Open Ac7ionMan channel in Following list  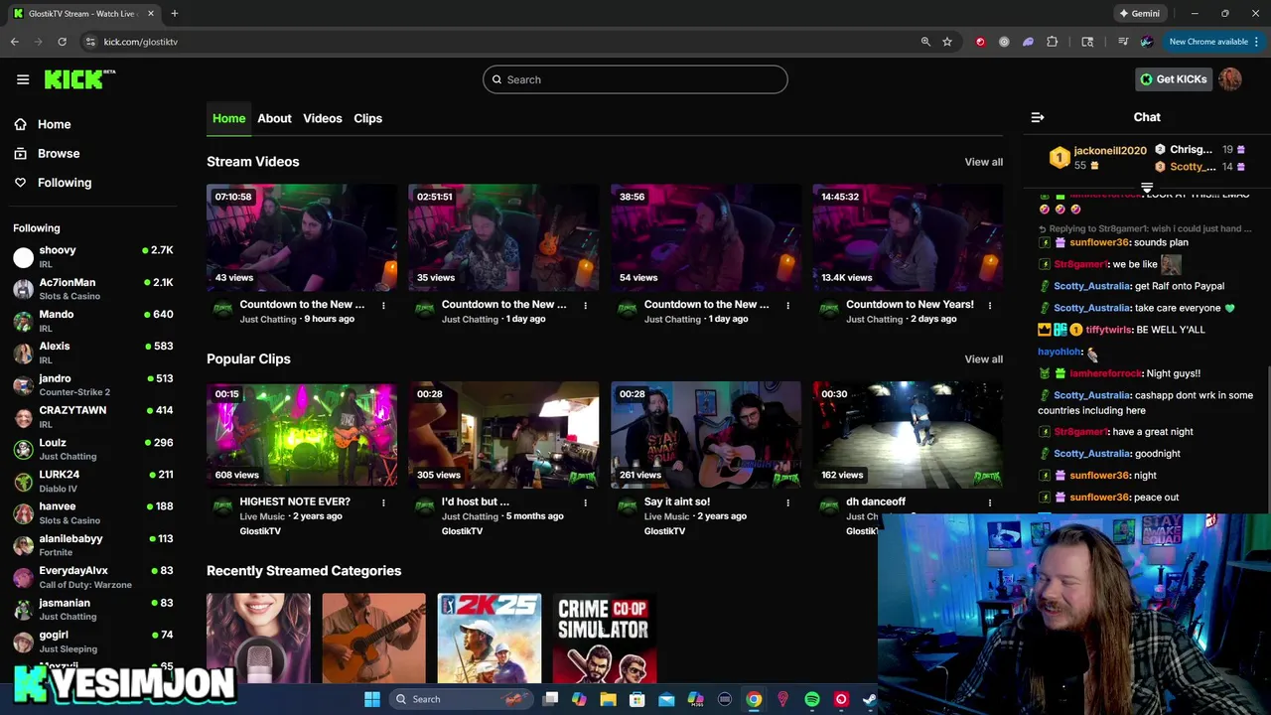(x=93, y=289)
